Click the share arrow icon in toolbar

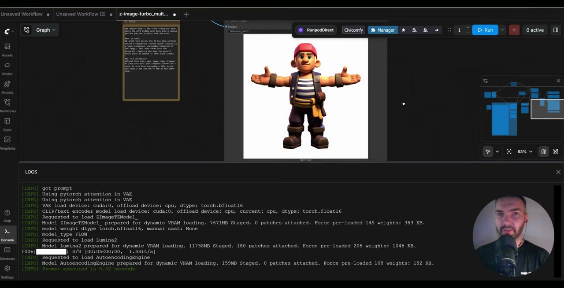click(437, 30)
